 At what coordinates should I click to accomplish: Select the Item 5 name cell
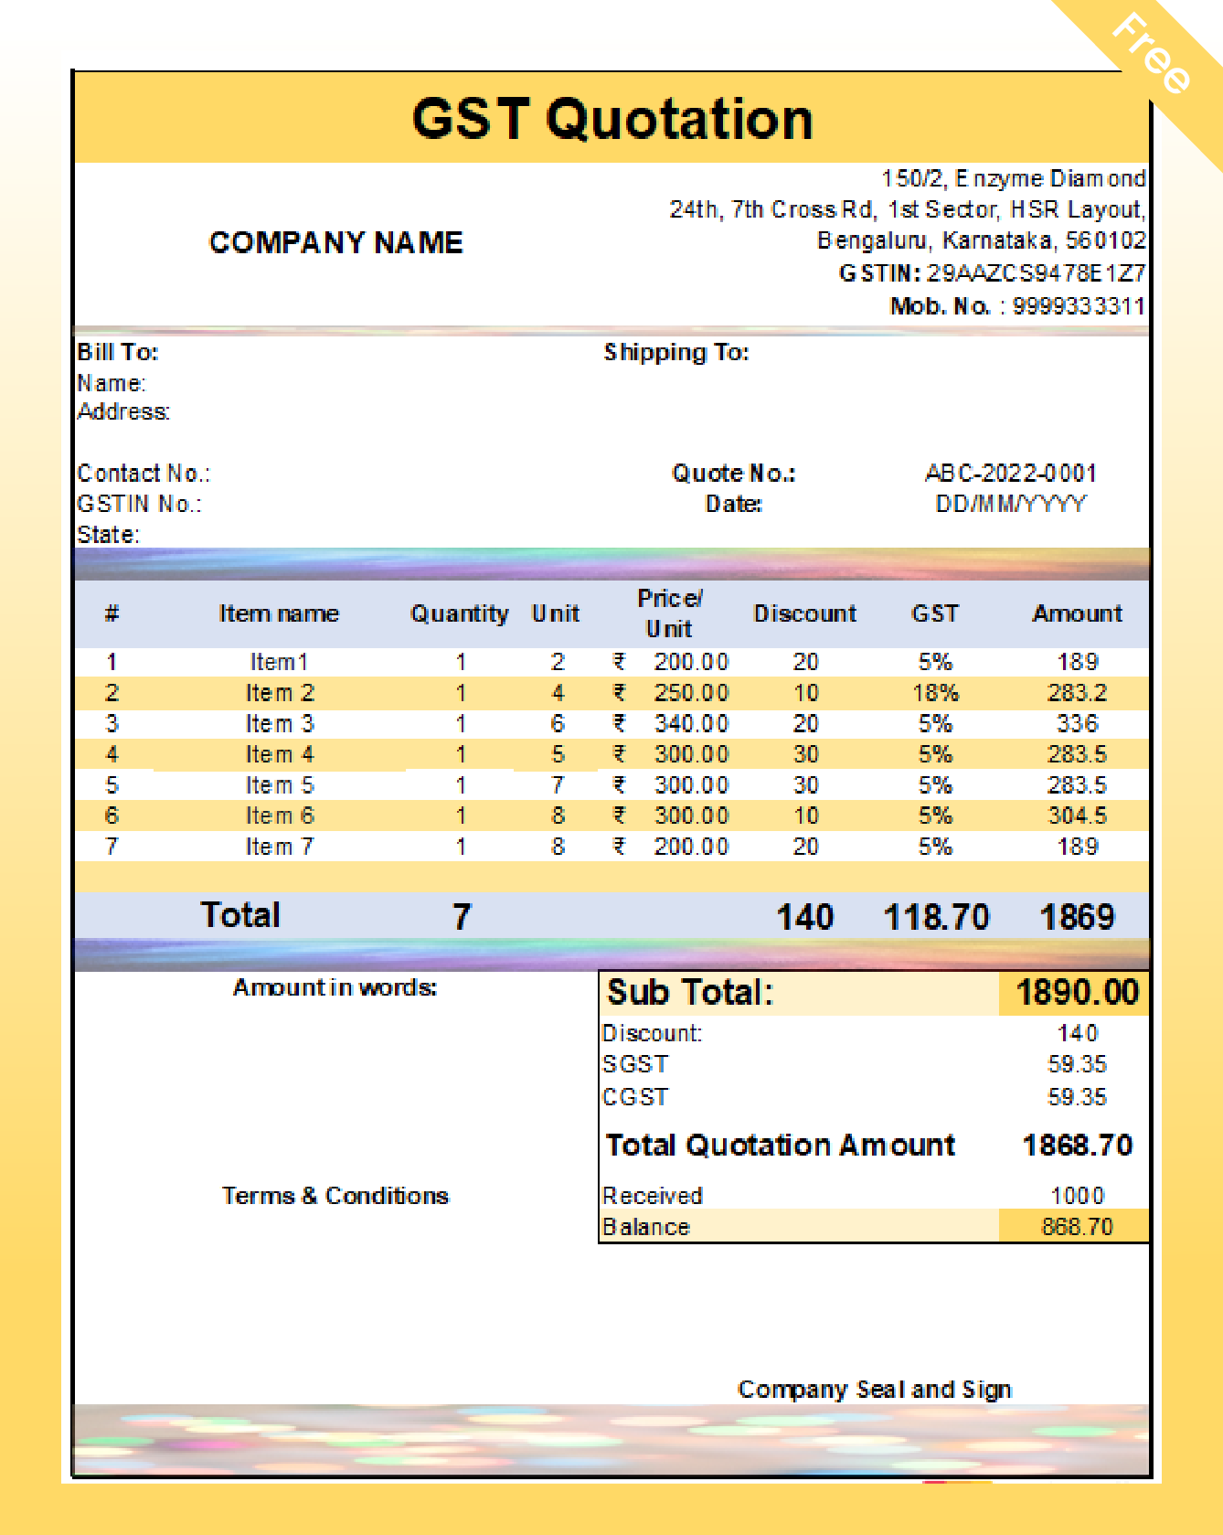coord(279,785)
